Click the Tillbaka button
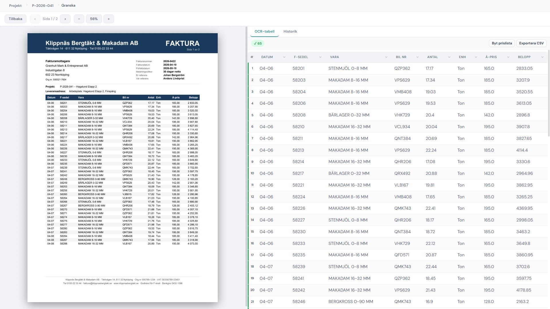 [x=15, y=19]
